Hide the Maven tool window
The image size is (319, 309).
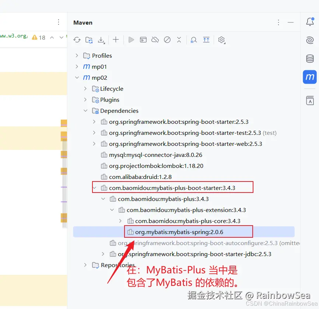(x=291, y=22)
